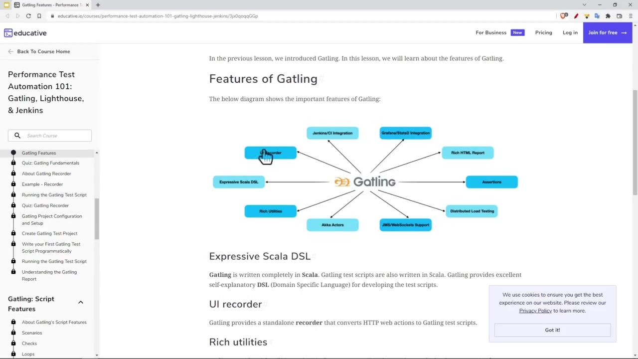This screenshot has width=638, height=359.
Task: Collapse the Gatling: Script Features section
Action: coord(80,302)
